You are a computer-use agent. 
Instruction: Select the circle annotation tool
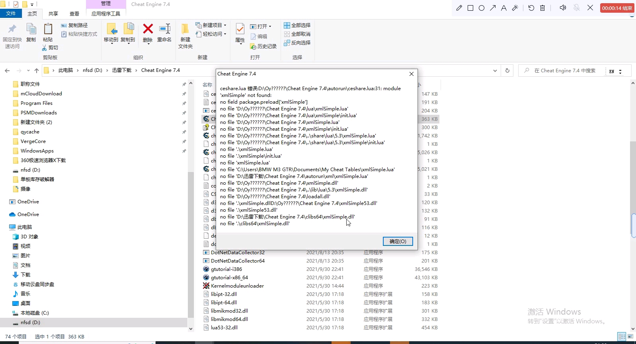(482, 8)
